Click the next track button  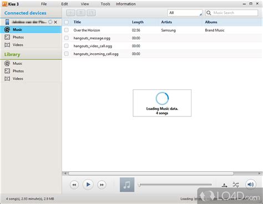pos(102,185)
